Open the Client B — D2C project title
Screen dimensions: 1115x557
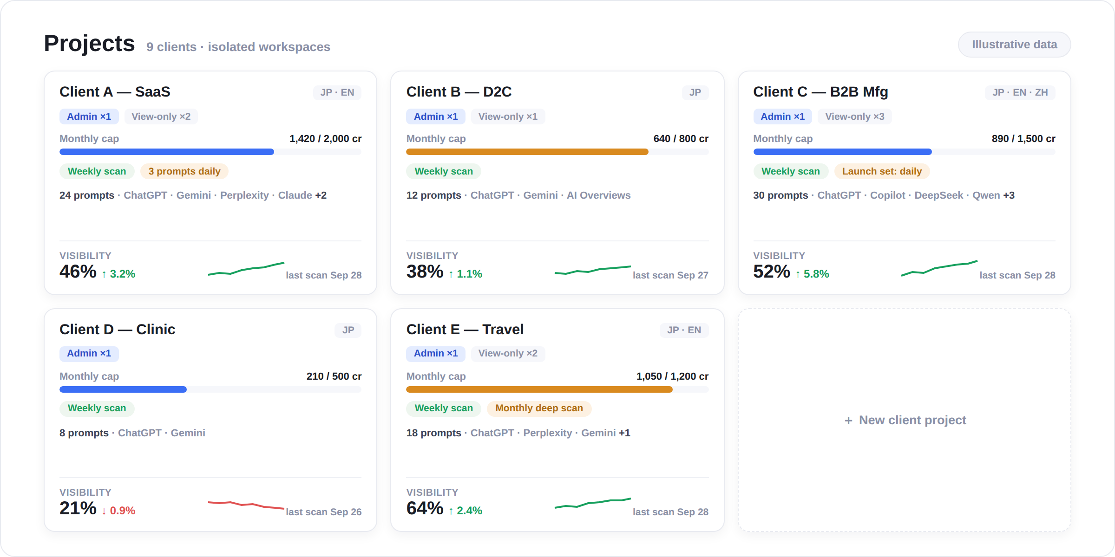coord(459,92)
